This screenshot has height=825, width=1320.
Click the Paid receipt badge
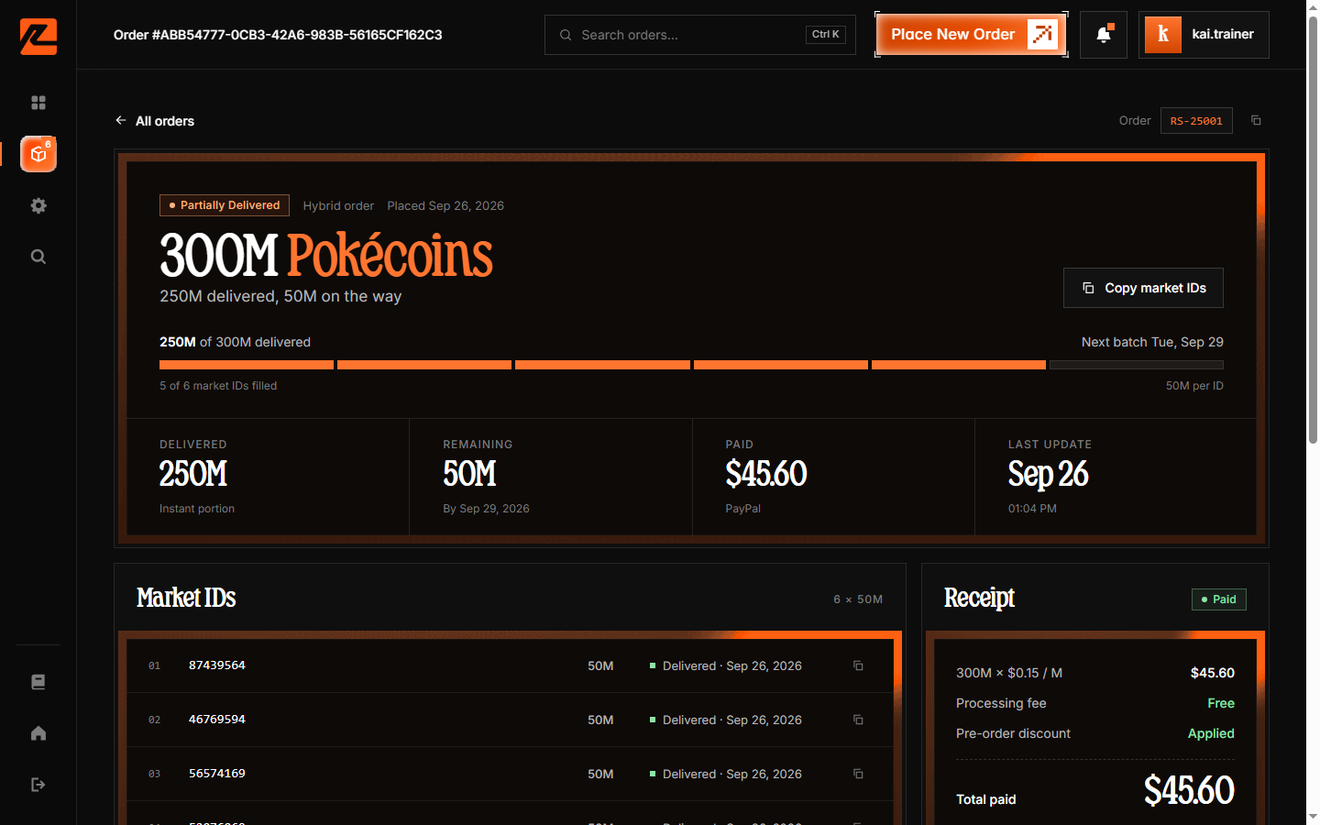(1218, 599)
